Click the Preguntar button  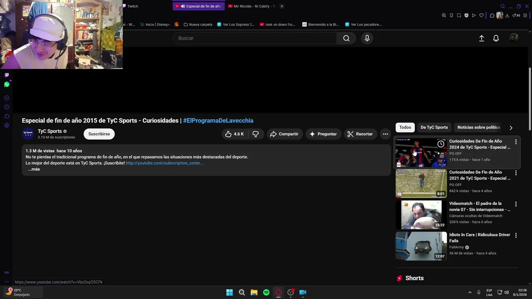point(323,134)
